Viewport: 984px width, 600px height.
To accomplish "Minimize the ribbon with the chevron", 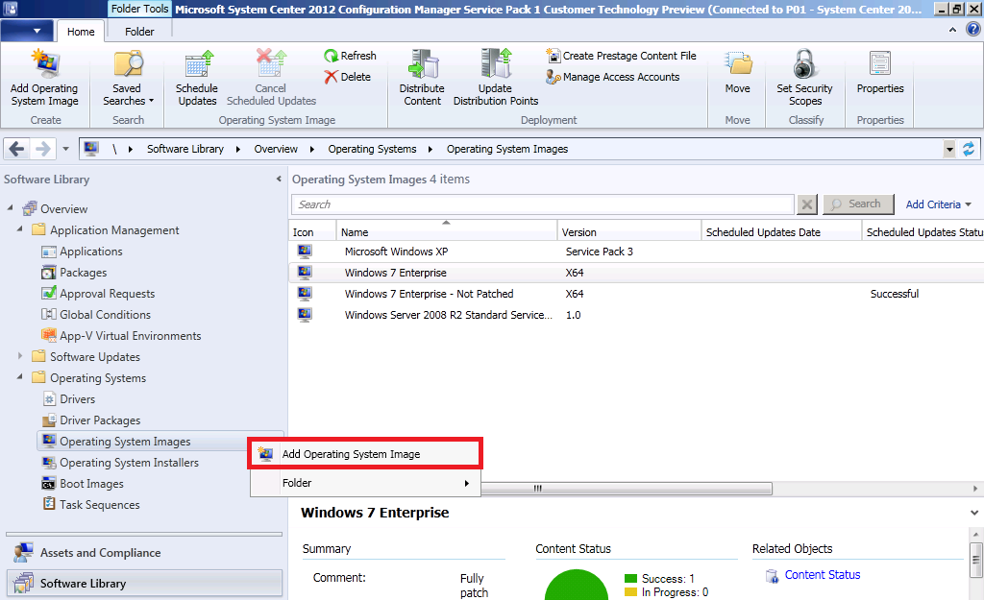I will click(x=952, y=30).
